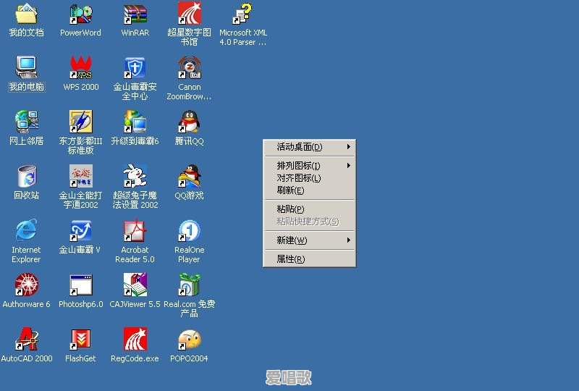Select the 金山毒霸 V shortcut

pyautogui.click(x=81, y=230)
